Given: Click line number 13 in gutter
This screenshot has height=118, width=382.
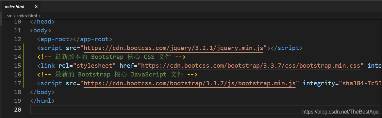Looking at the screenshot, I should (x=18, y=48).
